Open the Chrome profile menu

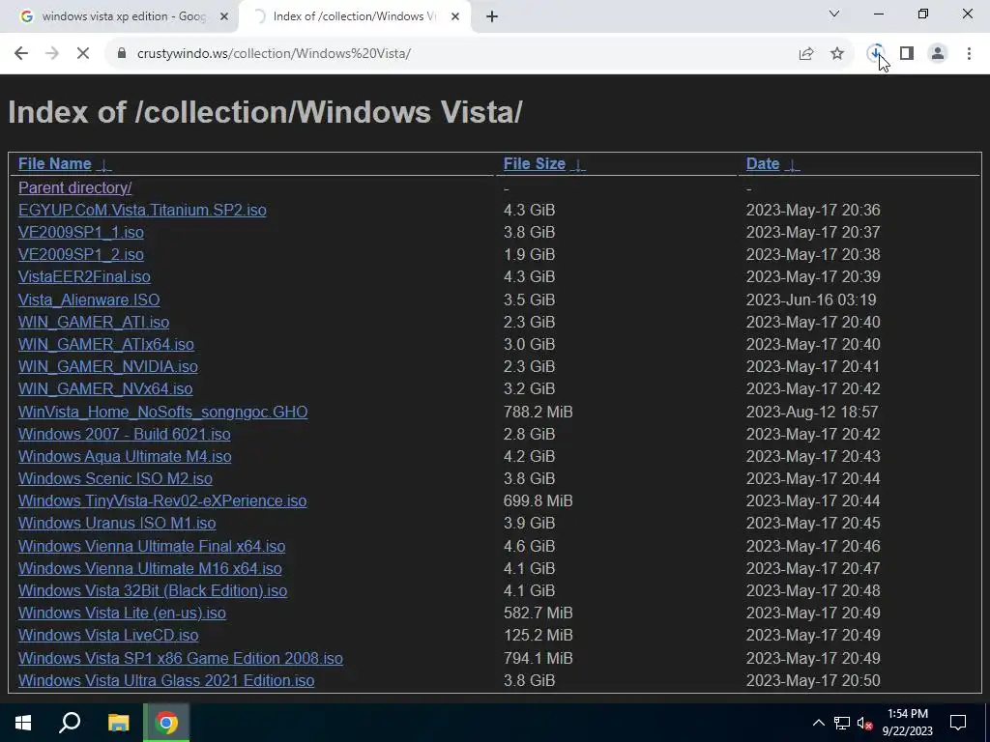pyautogui.click(x=938, y=54)
